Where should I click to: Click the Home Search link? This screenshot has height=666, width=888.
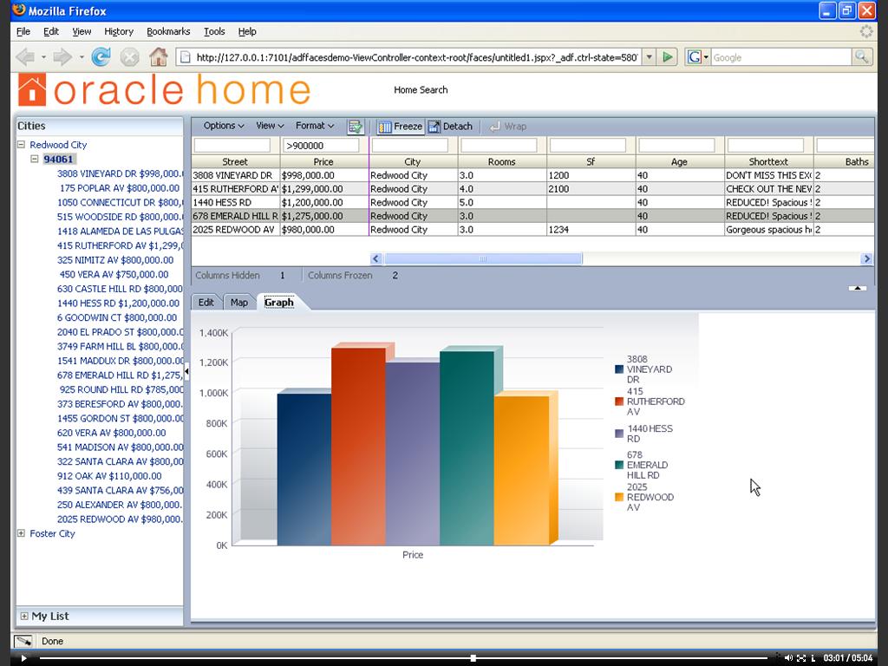pos(421,89)
